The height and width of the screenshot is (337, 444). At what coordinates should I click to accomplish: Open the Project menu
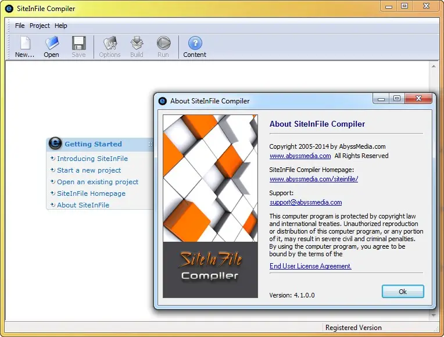coord(40,26)
